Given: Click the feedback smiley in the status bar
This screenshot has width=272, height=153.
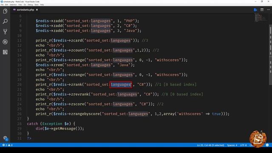Looking at the screenshot, I should click(267, 145).
